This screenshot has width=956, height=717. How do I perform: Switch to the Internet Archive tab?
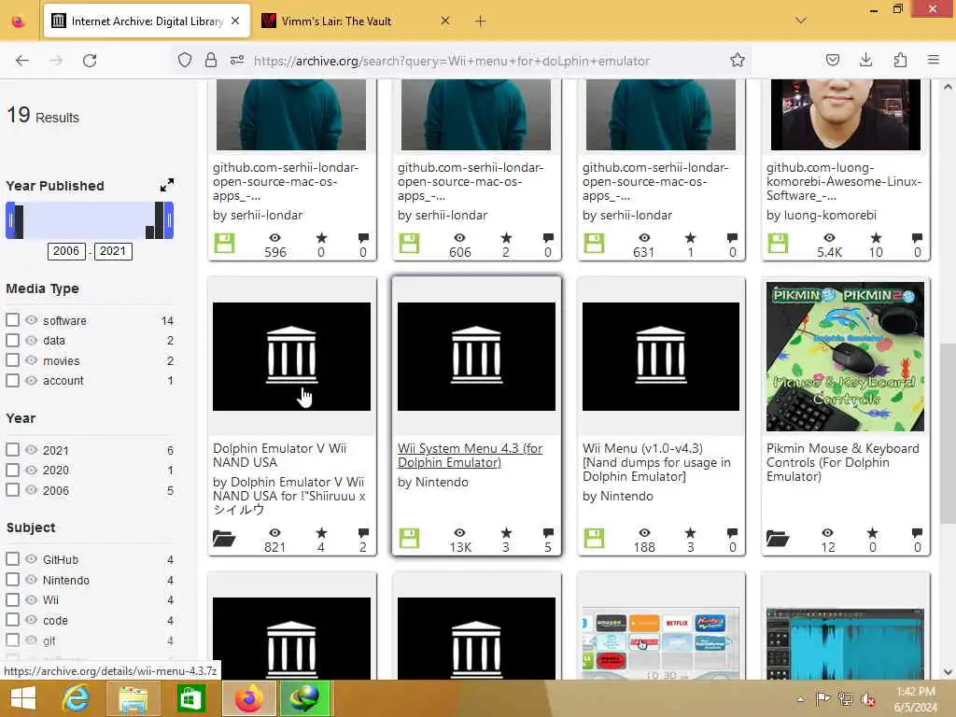[147, 21]
